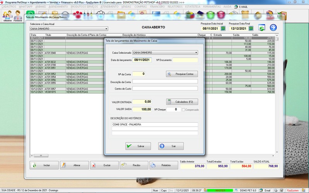Click the Sair button

(x=171, y=146)
